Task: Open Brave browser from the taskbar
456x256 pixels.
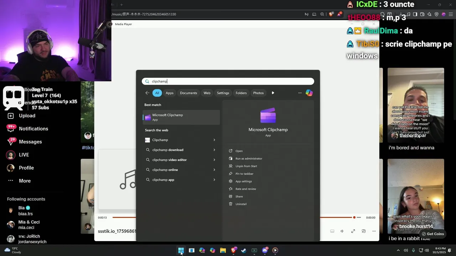Action: (234, 250)
